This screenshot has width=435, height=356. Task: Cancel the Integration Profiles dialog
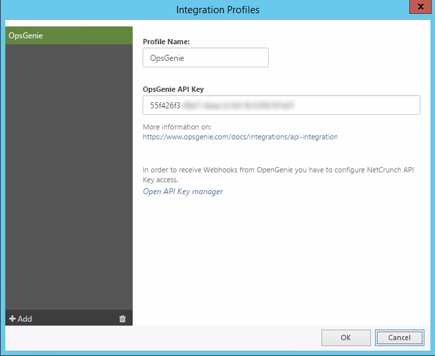tap(399, 338)
